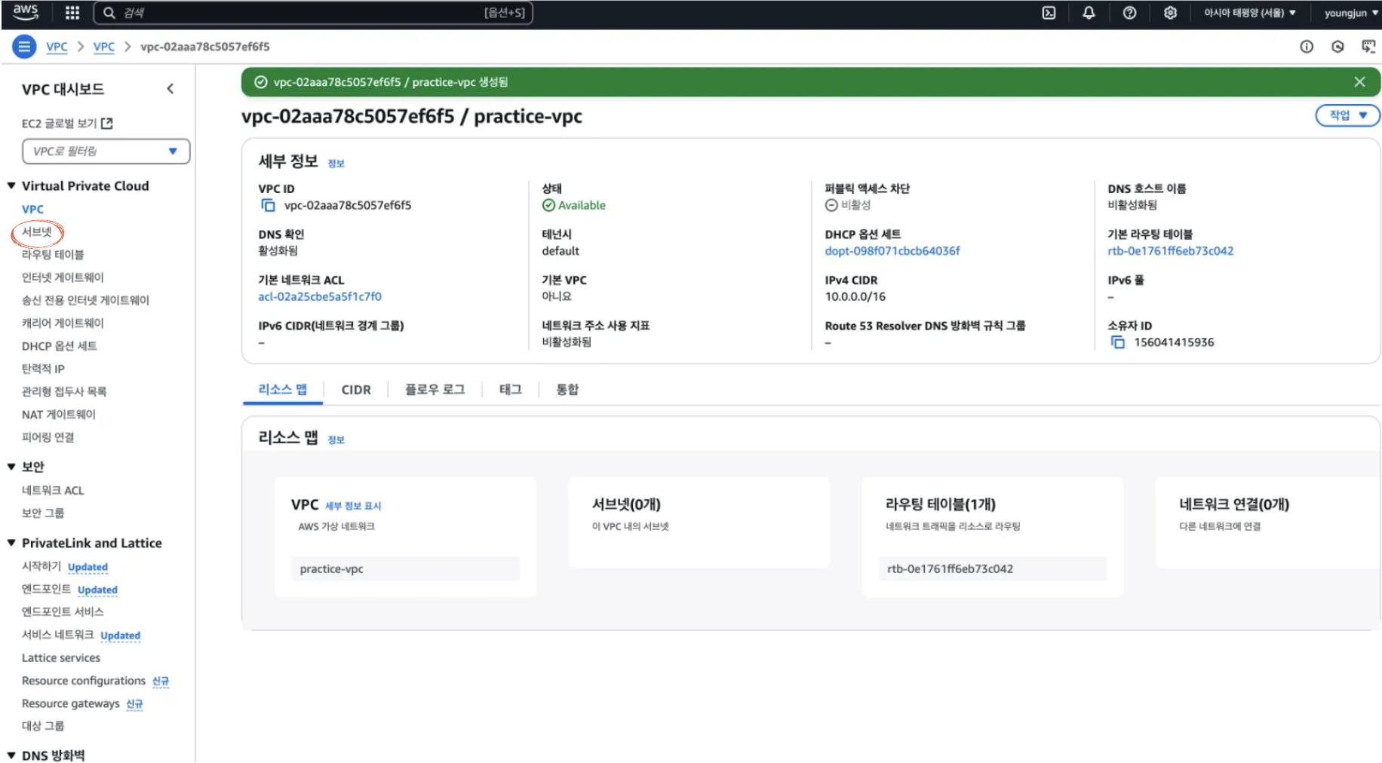Open the help question mark menu
This screenshot has height=763, width=1382.
(x=1129, y=13)
